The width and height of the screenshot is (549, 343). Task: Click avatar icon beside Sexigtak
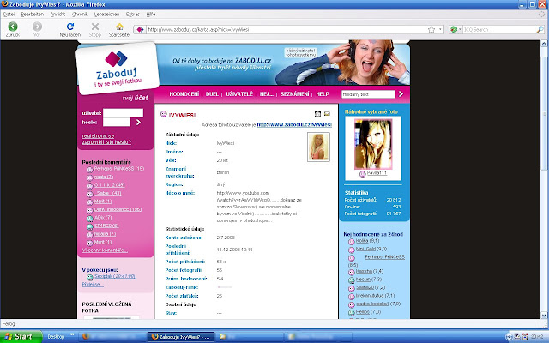coord(89,277)
